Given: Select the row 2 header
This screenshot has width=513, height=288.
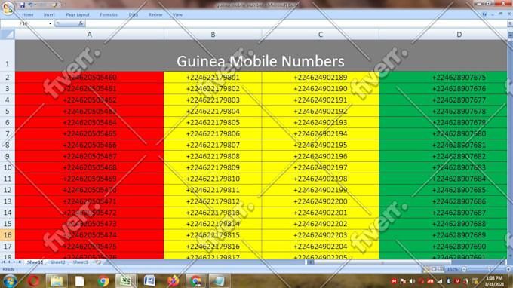Looking at the screenshot, I should pos(8,78).
